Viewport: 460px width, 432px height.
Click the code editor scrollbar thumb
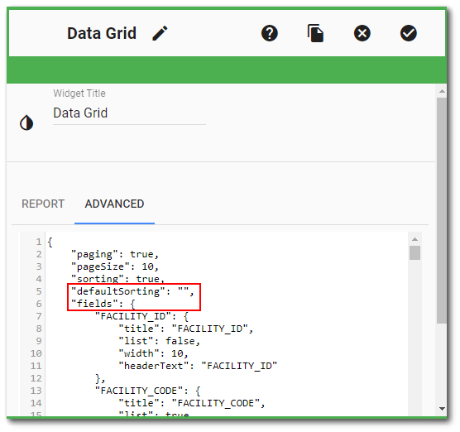click(414, 252)
